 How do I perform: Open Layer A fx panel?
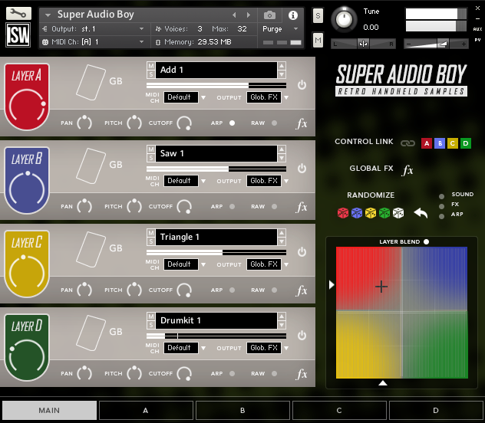coord(302,123)
